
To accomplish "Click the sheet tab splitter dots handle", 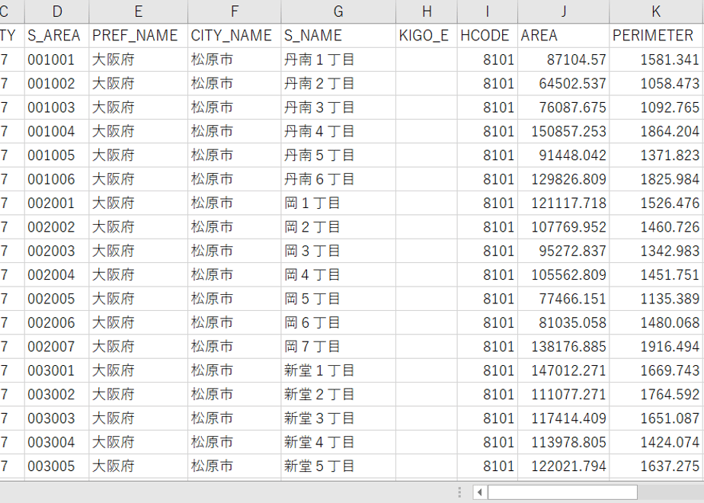I will [x=459, y=492].
